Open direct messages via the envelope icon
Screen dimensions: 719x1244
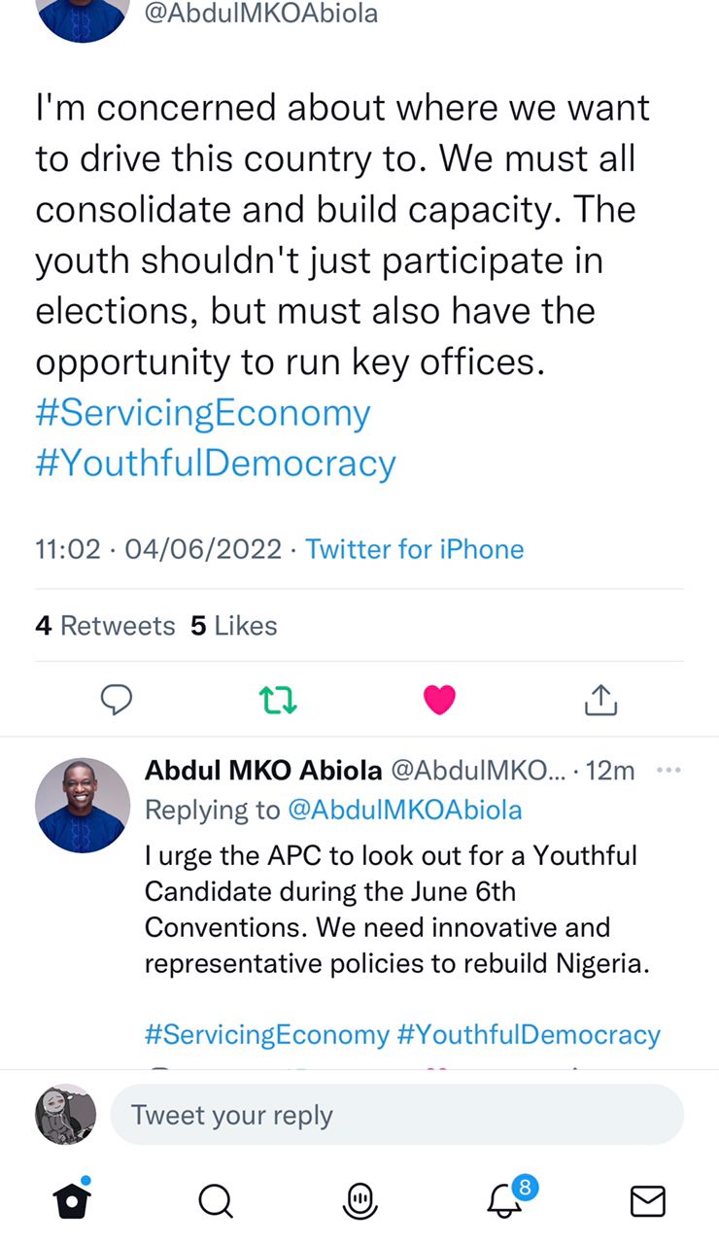(x=648, y=1201)
